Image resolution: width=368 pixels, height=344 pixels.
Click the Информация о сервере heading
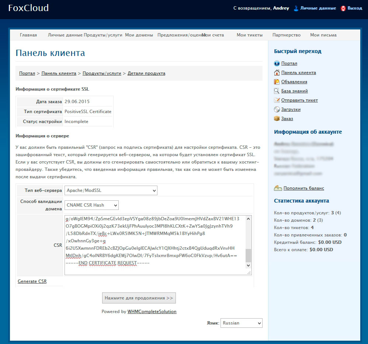tap(42, 136)
